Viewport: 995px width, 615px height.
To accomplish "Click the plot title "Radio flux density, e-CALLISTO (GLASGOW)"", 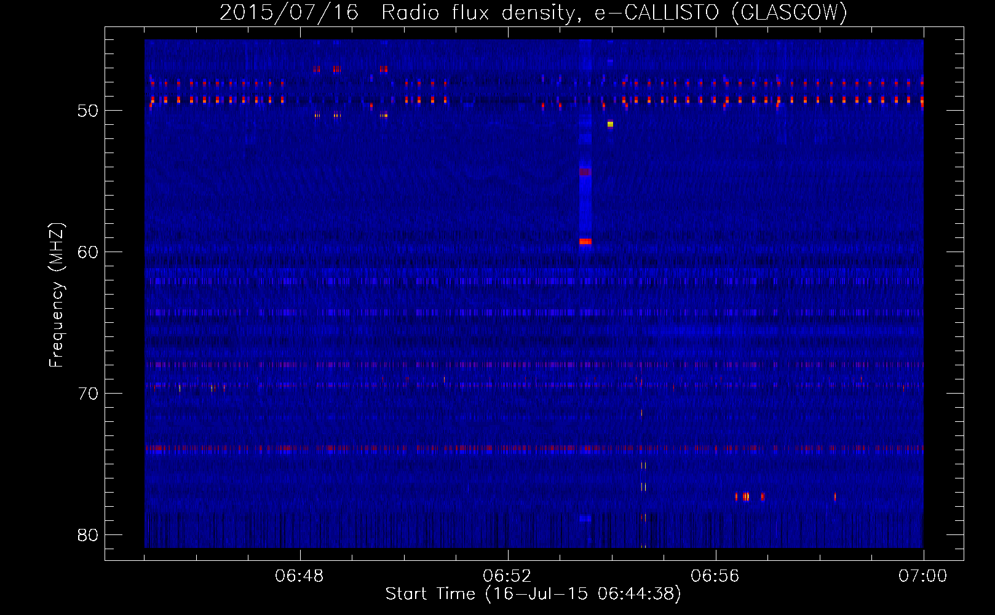I will [614, 12].
